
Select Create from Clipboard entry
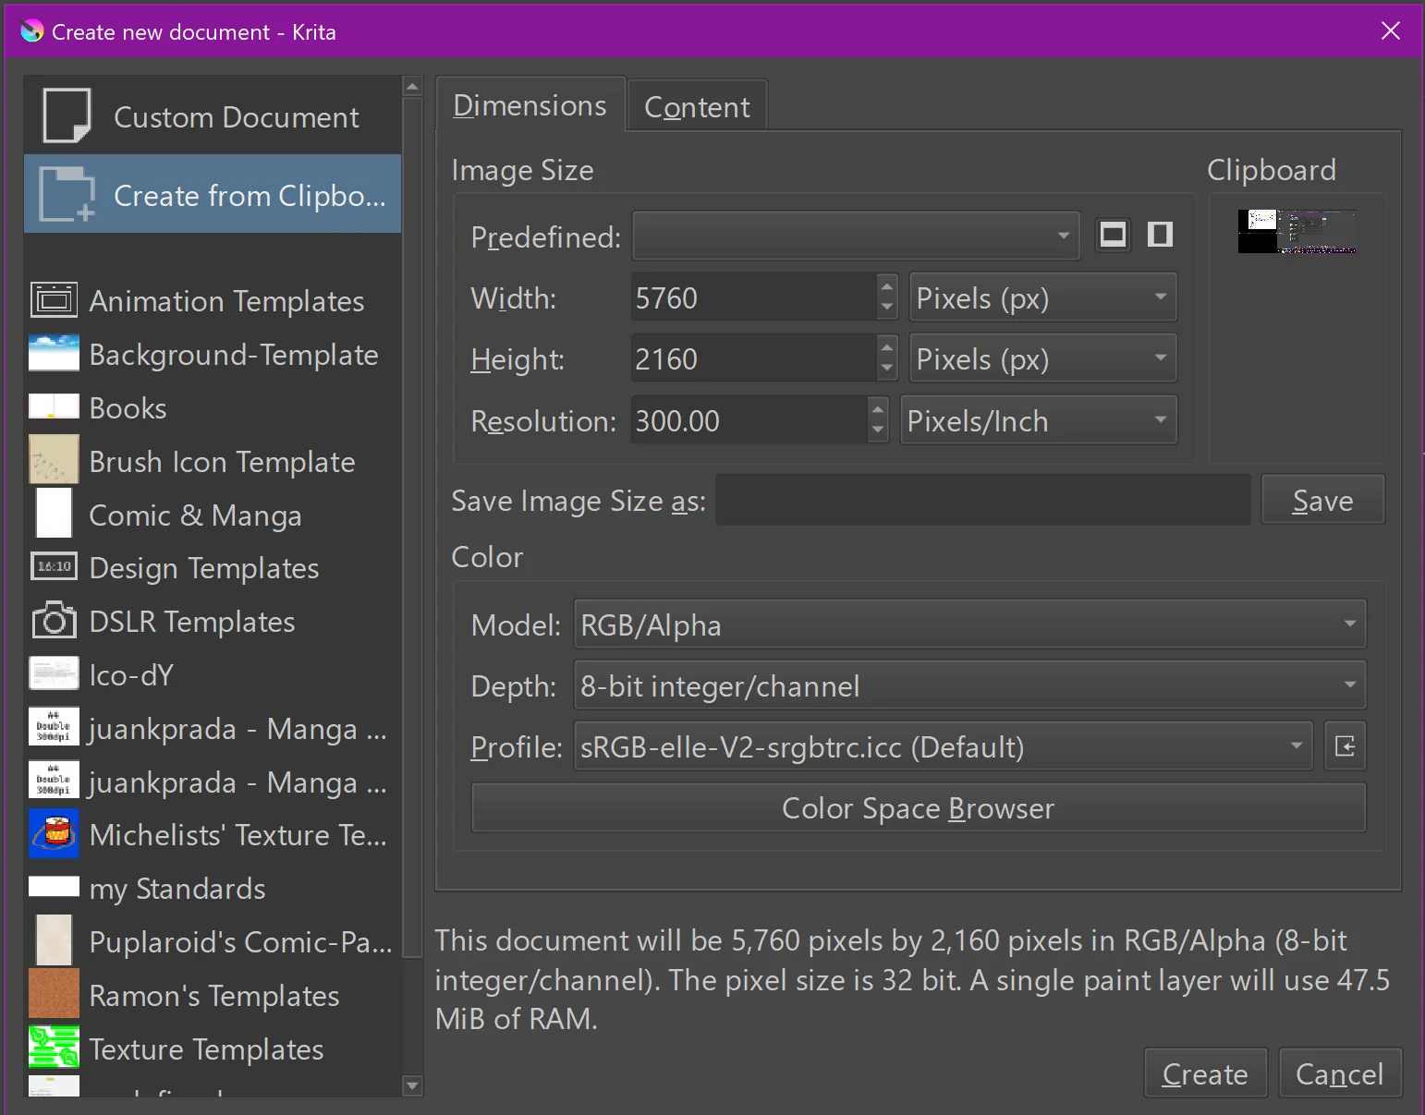pos(213,194)
